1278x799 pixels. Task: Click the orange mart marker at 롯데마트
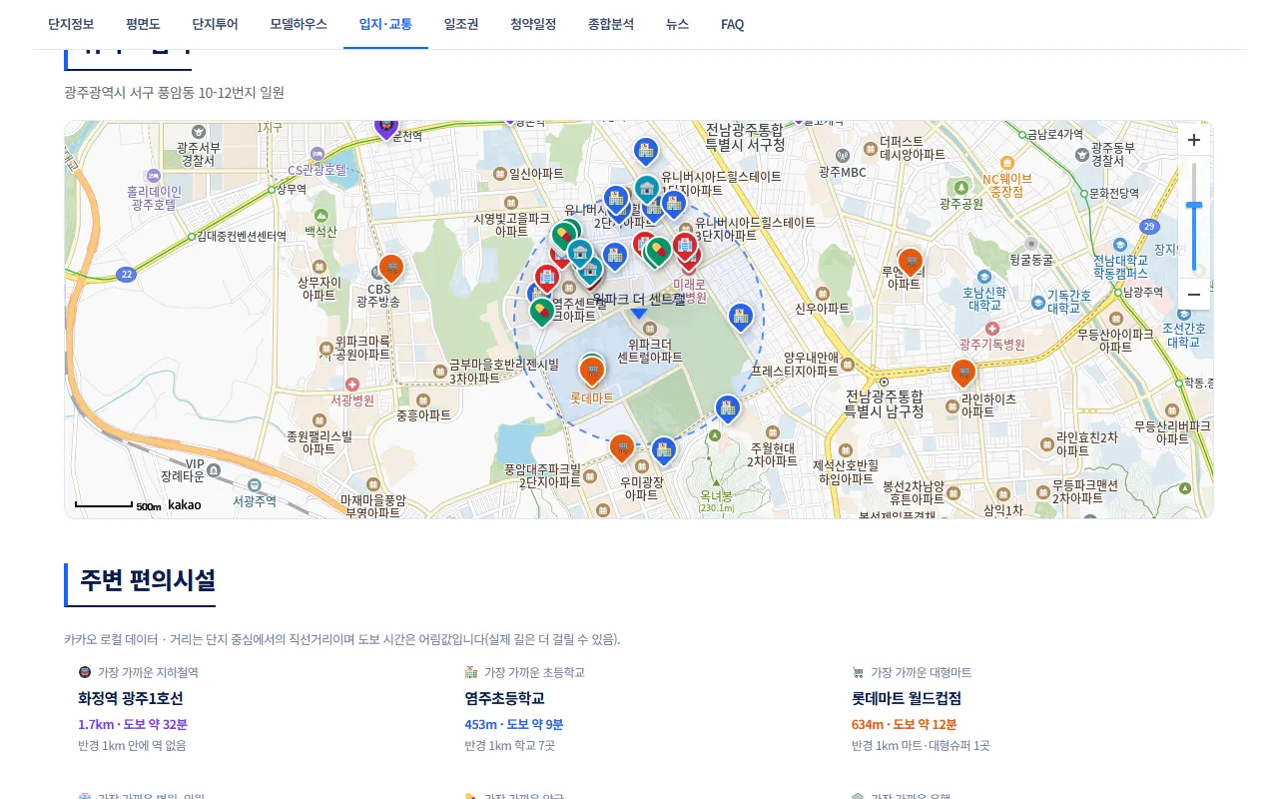[x=592, y=372]
